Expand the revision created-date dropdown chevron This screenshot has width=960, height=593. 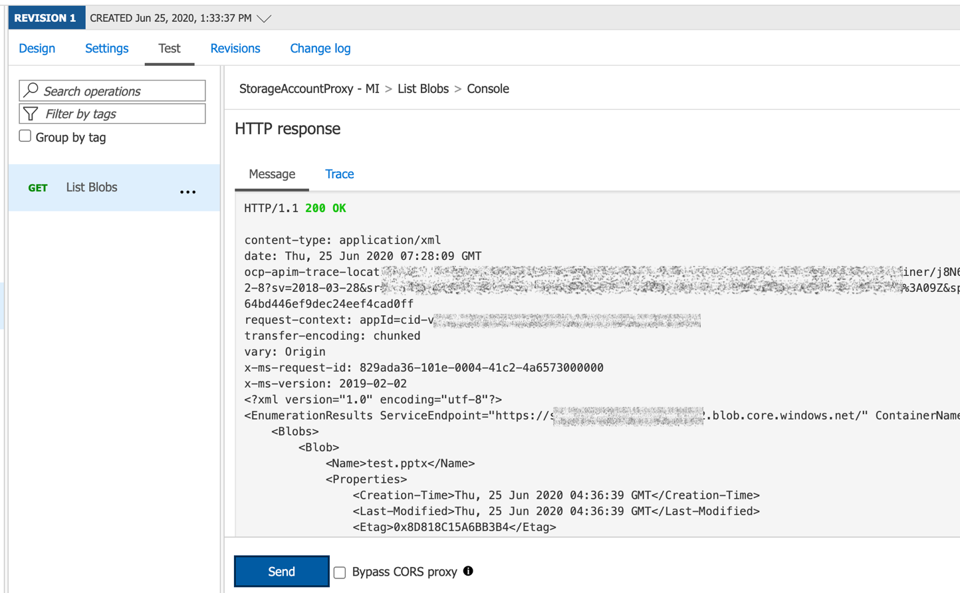pyautogui.click(x=264, y=19)
